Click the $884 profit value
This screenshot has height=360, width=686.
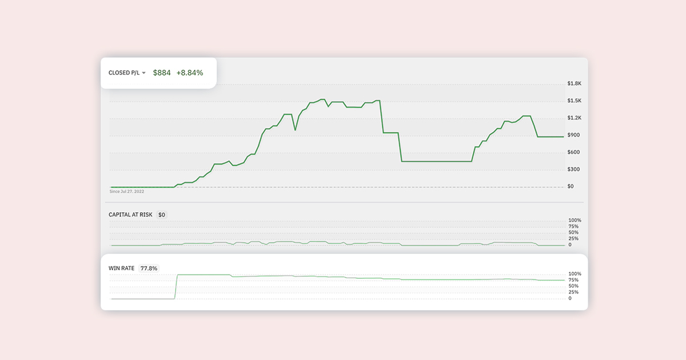coord(162,73)
